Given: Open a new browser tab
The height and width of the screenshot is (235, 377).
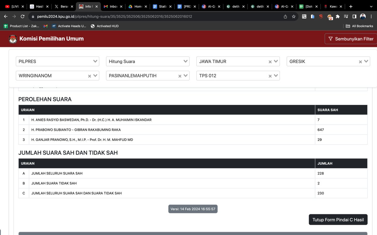Looking at the screenshot, I should point(351,6).
